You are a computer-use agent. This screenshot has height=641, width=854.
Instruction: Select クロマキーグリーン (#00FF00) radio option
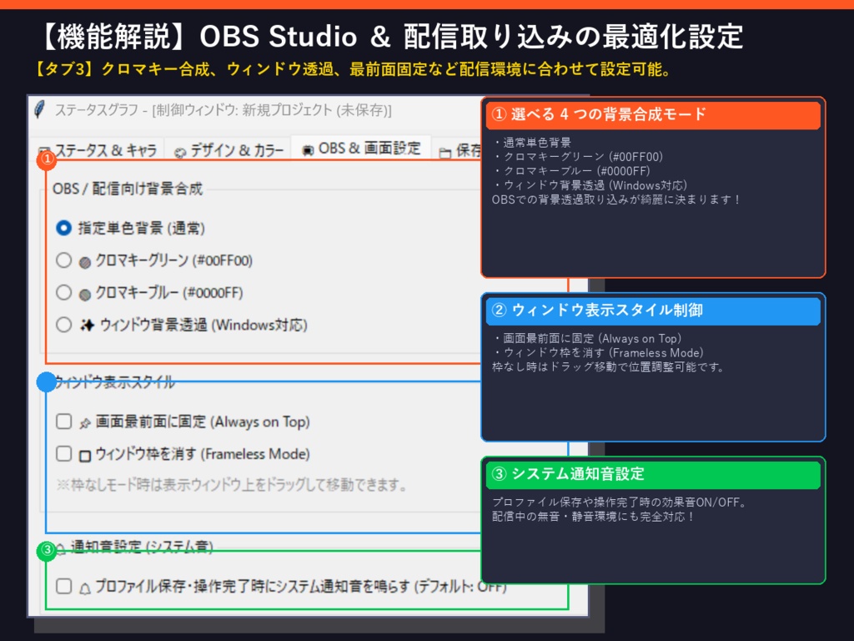[63, 260]
